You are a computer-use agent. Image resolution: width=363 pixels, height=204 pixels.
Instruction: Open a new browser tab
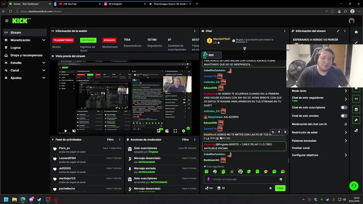tap(197, 4)
